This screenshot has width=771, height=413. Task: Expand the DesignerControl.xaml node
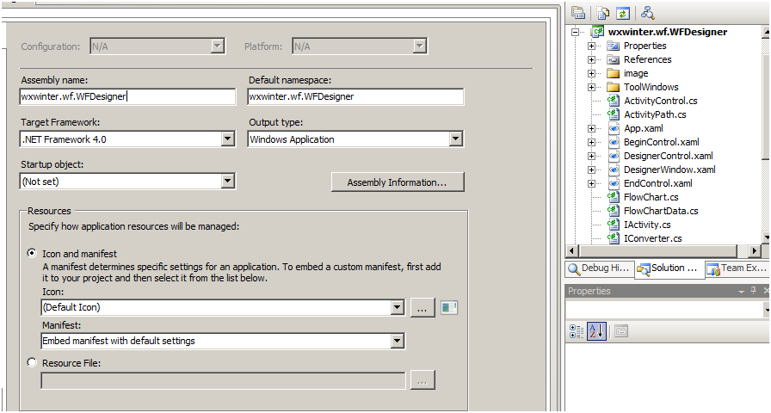coord(591,156)
